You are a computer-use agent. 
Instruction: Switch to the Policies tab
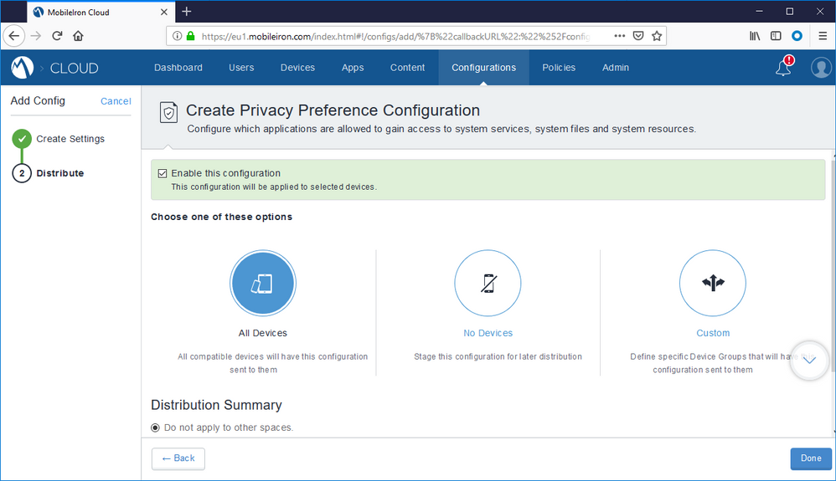pyautogui.click(x=559, y=68)
